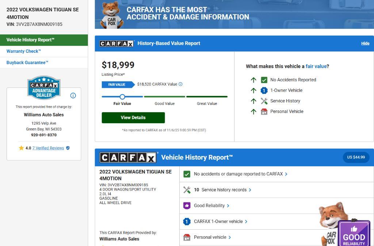Click the Car Fox mascot in top banner
The image size is (374, 246).
(111, 15)
